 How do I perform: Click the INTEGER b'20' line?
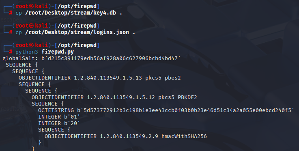point(59,123)
